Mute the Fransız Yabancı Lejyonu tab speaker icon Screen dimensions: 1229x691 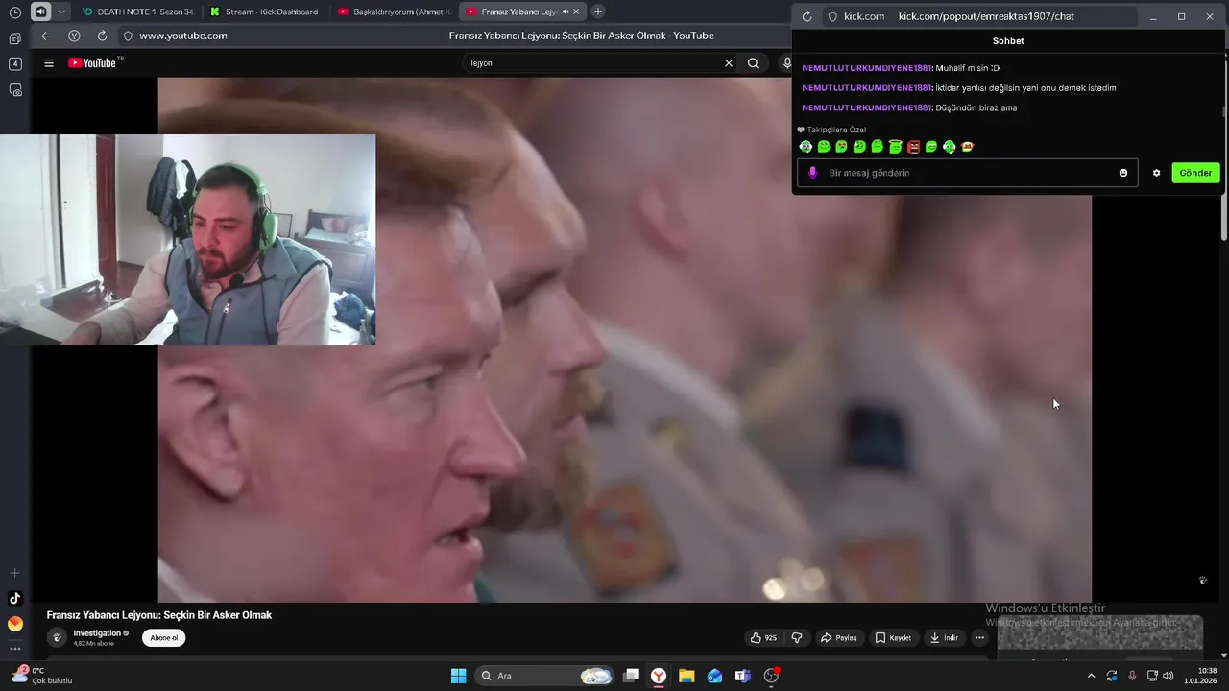[565, 12]
